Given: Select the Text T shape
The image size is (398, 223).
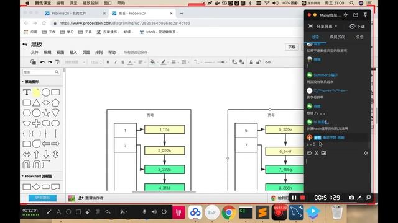Looking at the screenshot, I should coord(27,92).
